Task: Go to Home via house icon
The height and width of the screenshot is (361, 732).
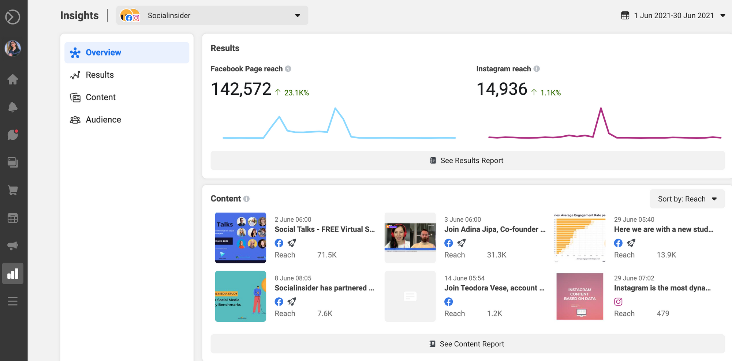Action: point(13,79)
